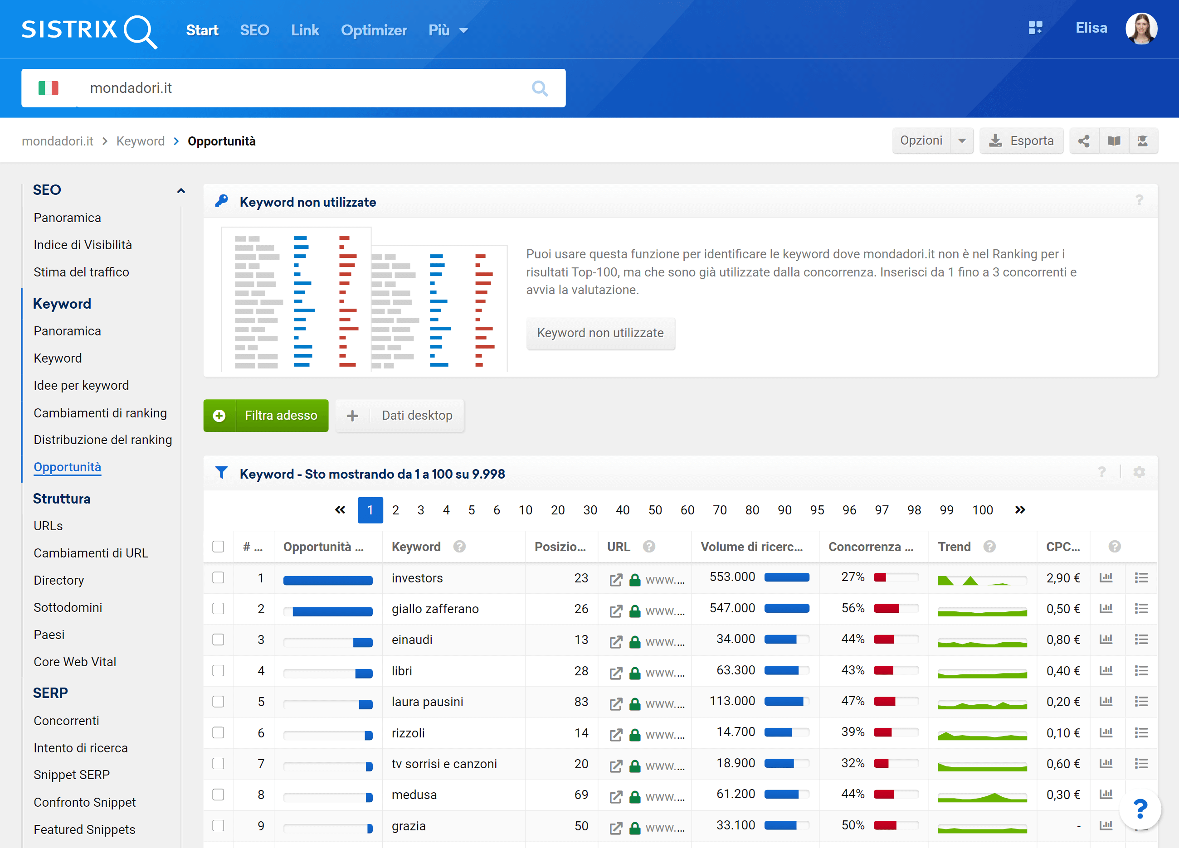Open SERP list icon for libri row

tap(1141, 670)
